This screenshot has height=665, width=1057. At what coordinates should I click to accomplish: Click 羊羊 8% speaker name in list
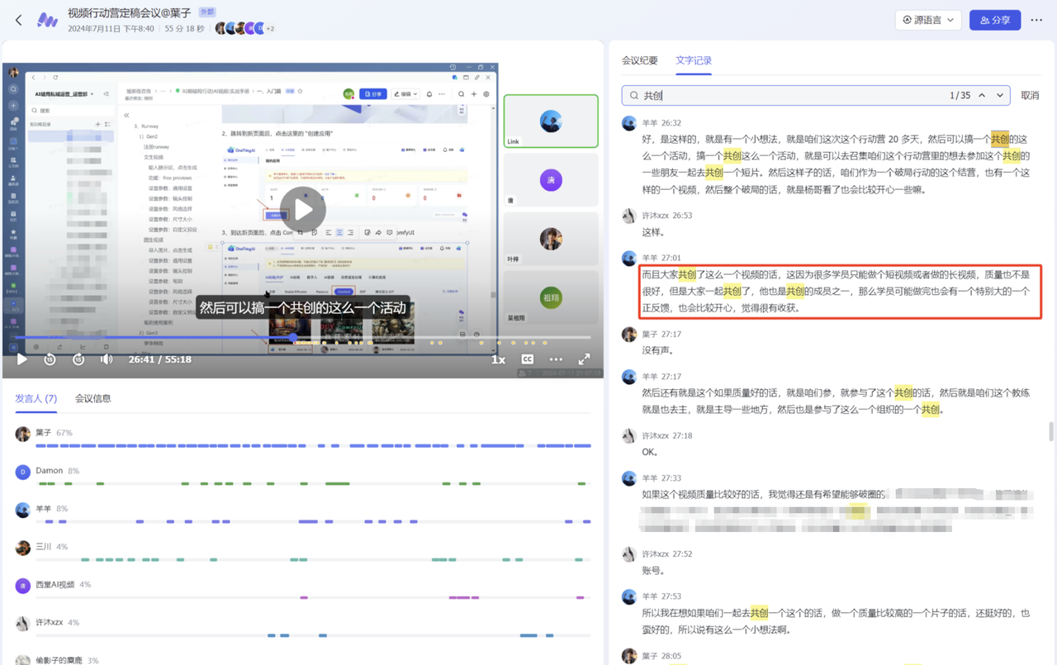click(x=51, y=509)
